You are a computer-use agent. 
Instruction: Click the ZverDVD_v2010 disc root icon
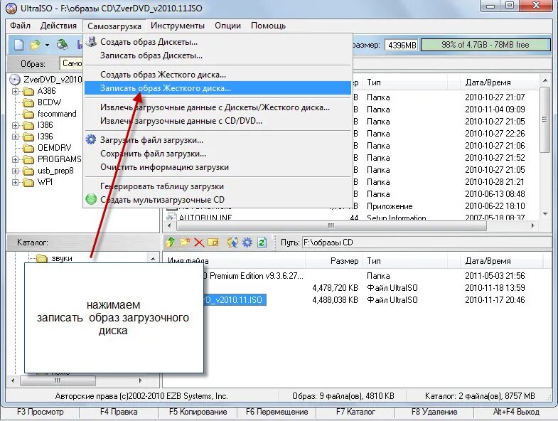(15, 80)
